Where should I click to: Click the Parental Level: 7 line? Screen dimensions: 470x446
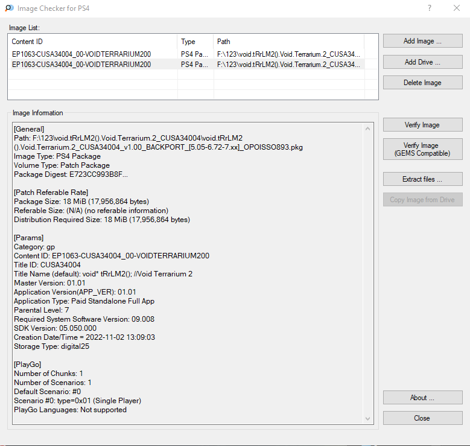click(x=42, y=310)
